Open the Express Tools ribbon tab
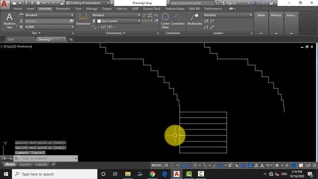 pyautogui.click(x=152, y=9)
